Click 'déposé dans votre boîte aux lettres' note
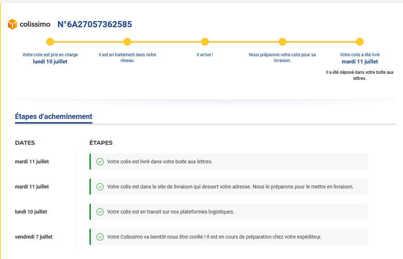The width and height of the screenshot is (403, 259). [x=360, y=75]
